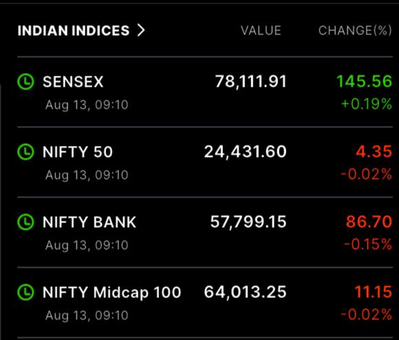Open the NIFTY 50 index name
399x340 pixels.
[x=78, y=152]
